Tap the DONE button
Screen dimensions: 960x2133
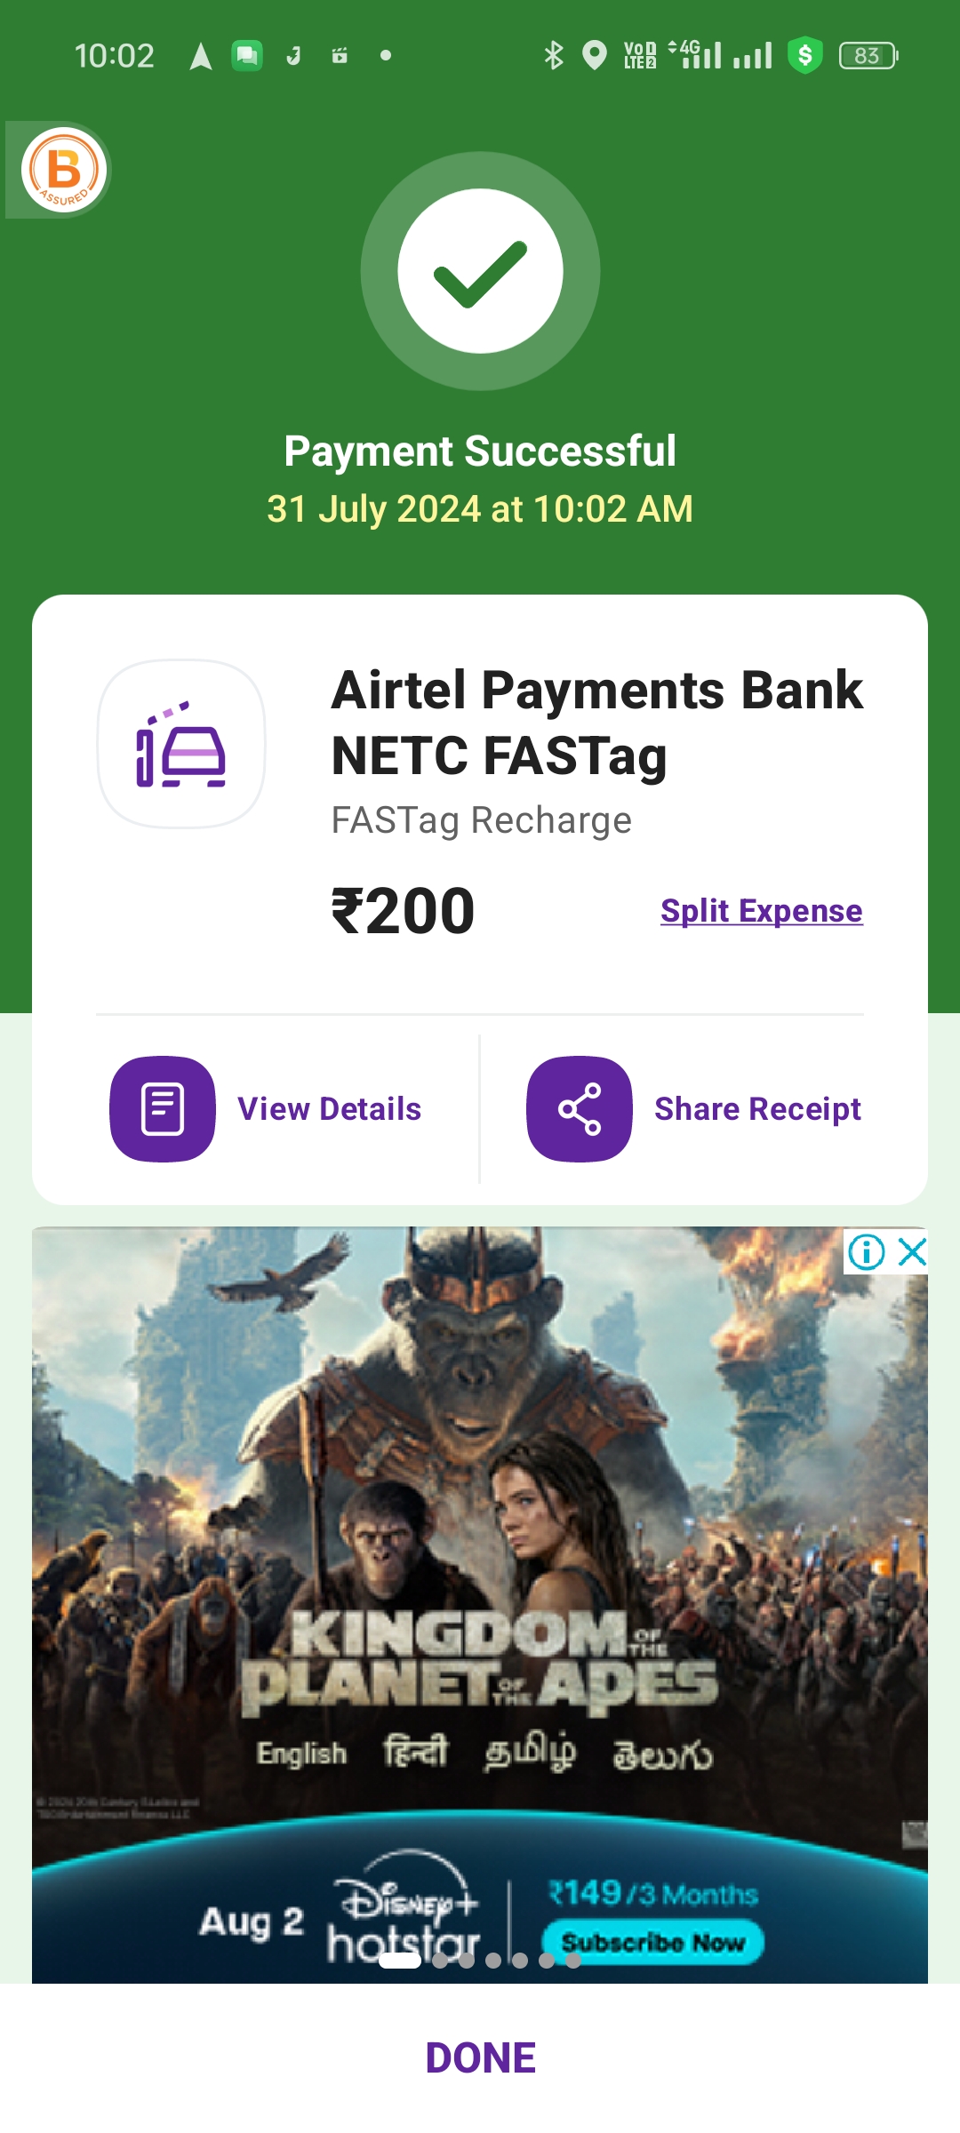point(480,2057)
